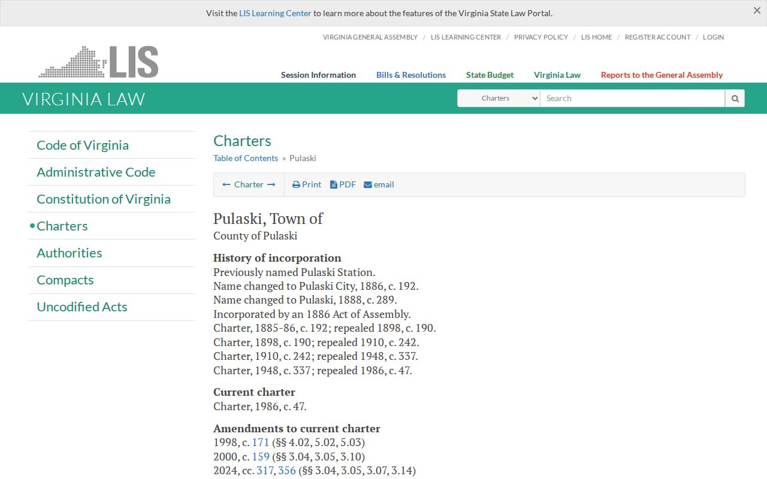This screenshot has height=479, width=767.
Task: Click the 'Charter, 1986, c. 47.' text
Action: pyautogui.click(x=260, y=407)
